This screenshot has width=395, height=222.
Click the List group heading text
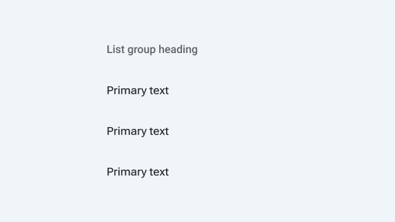(152, 49)
